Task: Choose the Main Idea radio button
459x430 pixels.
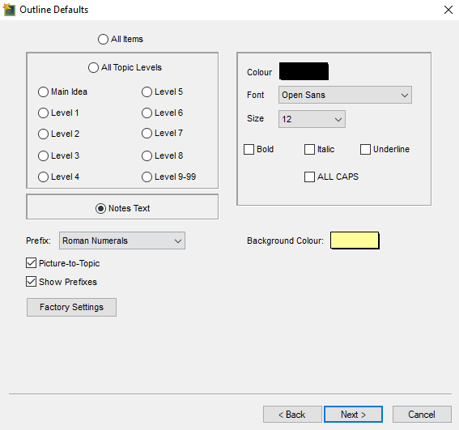Action: coord(43,92)
